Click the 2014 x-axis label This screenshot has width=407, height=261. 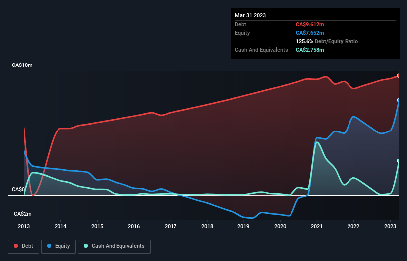[x=60, y=226]
